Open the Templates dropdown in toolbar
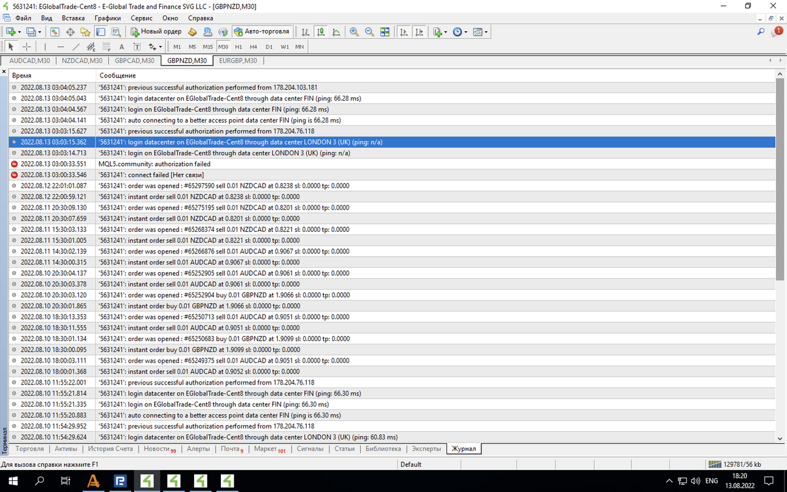The width and height of the screenshot is (787, 492). [x=480, y=32]
